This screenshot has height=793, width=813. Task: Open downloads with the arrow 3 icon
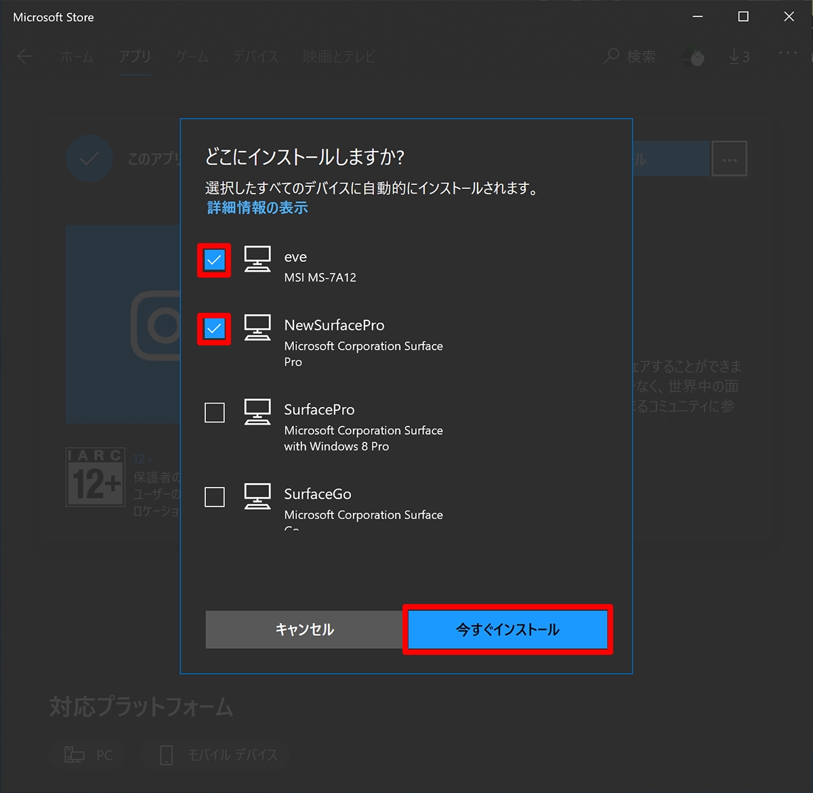tap(739, 57)
